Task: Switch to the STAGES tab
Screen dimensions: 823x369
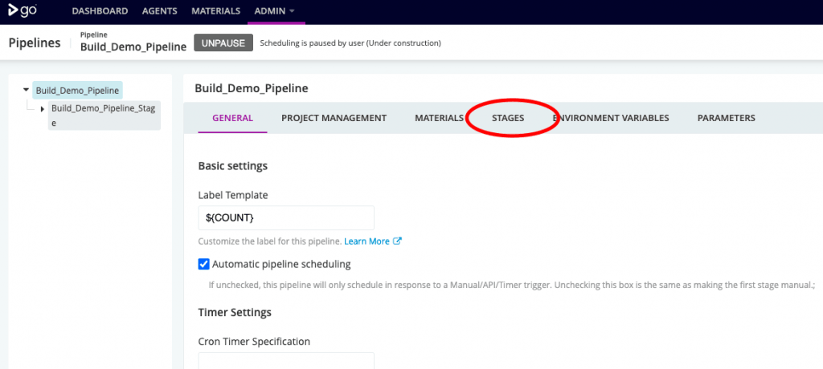Action: pyautogui.click(x=508, y=118)
